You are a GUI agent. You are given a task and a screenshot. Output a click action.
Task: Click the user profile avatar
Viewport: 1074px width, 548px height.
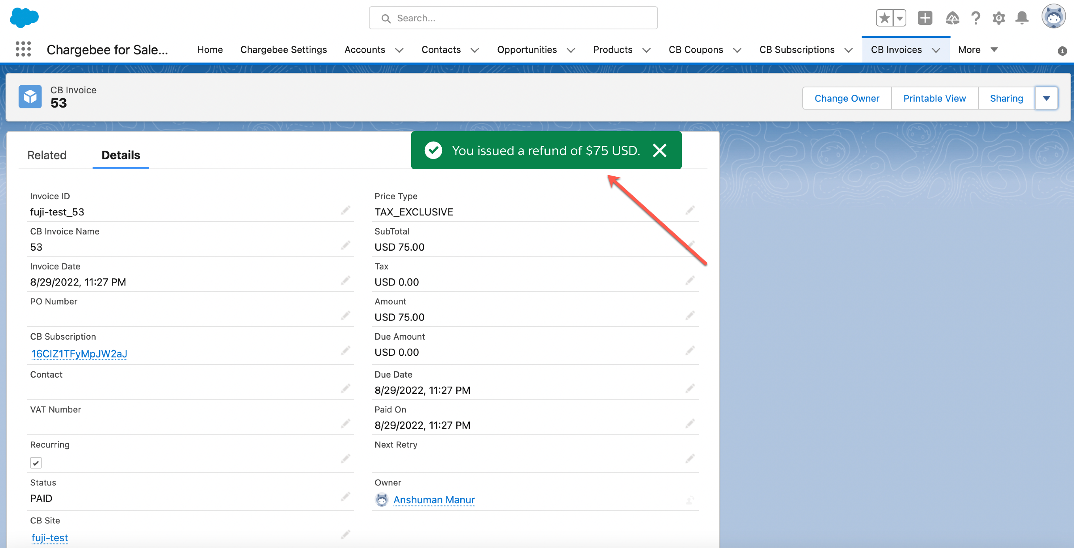pyautogui.click(x=1053, y=17)
